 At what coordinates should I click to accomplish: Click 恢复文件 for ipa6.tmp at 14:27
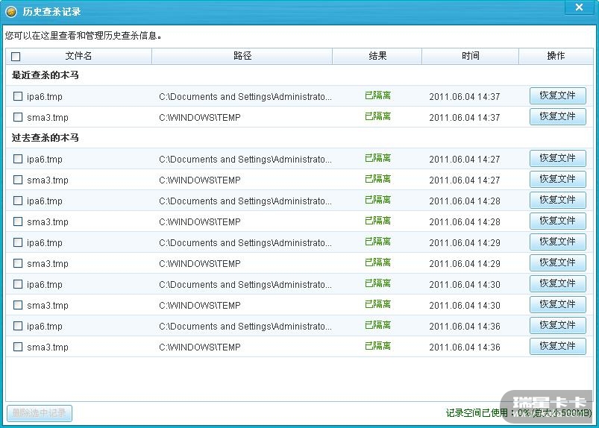(558, 158)
